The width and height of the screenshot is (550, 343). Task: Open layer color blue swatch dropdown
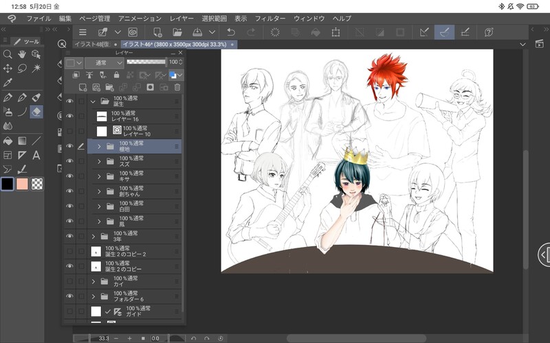[x=176, y=75]
